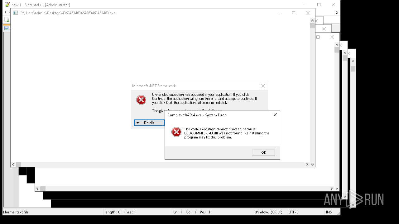Click the console window scroll-left arrow

[13, 164]
